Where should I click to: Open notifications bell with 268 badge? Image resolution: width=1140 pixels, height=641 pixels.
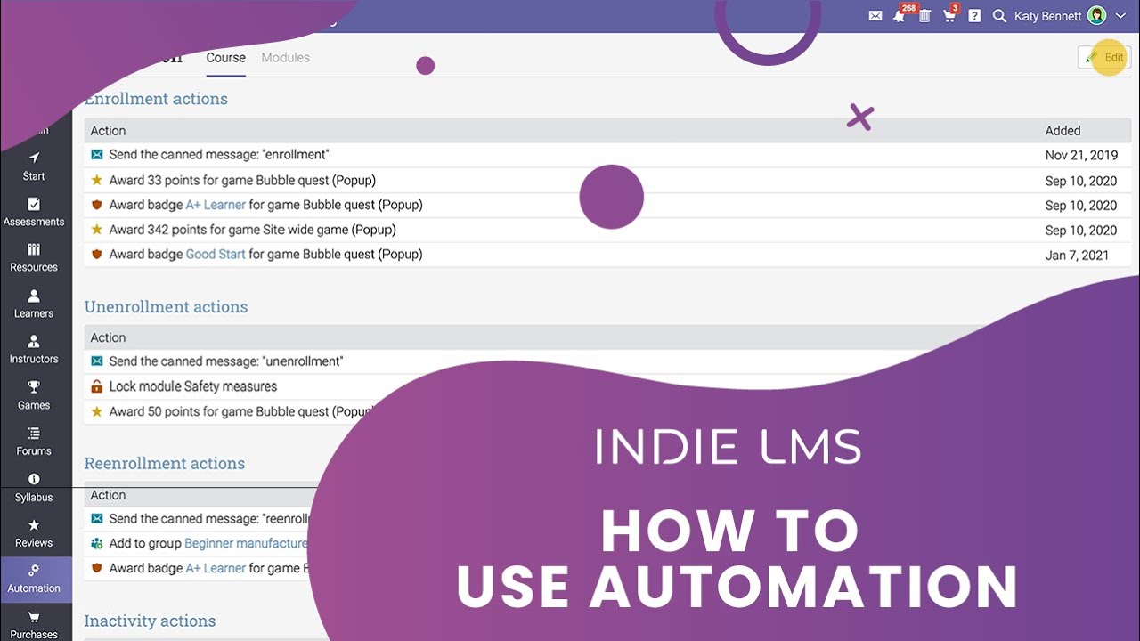click(x=901, y=14)
